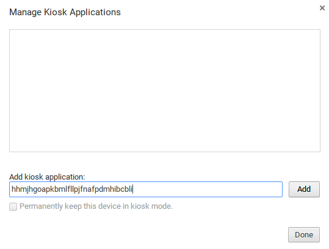Place the cursor after 'hibcbli' in the app ID
Viewport: 329px width, 249px height.
pyautogui.click(x=132, y=189)
